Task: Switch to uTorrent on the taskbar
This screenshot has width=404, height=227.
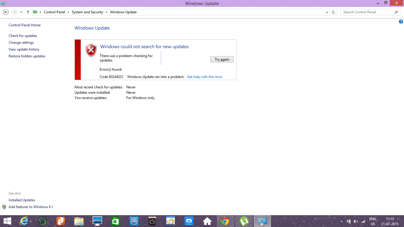Action: tap(244, 221)
